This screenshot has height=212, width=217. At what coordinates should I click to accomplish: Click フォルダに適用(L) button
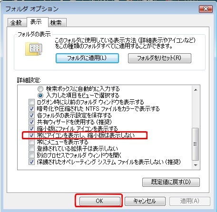tap(87, 58)
